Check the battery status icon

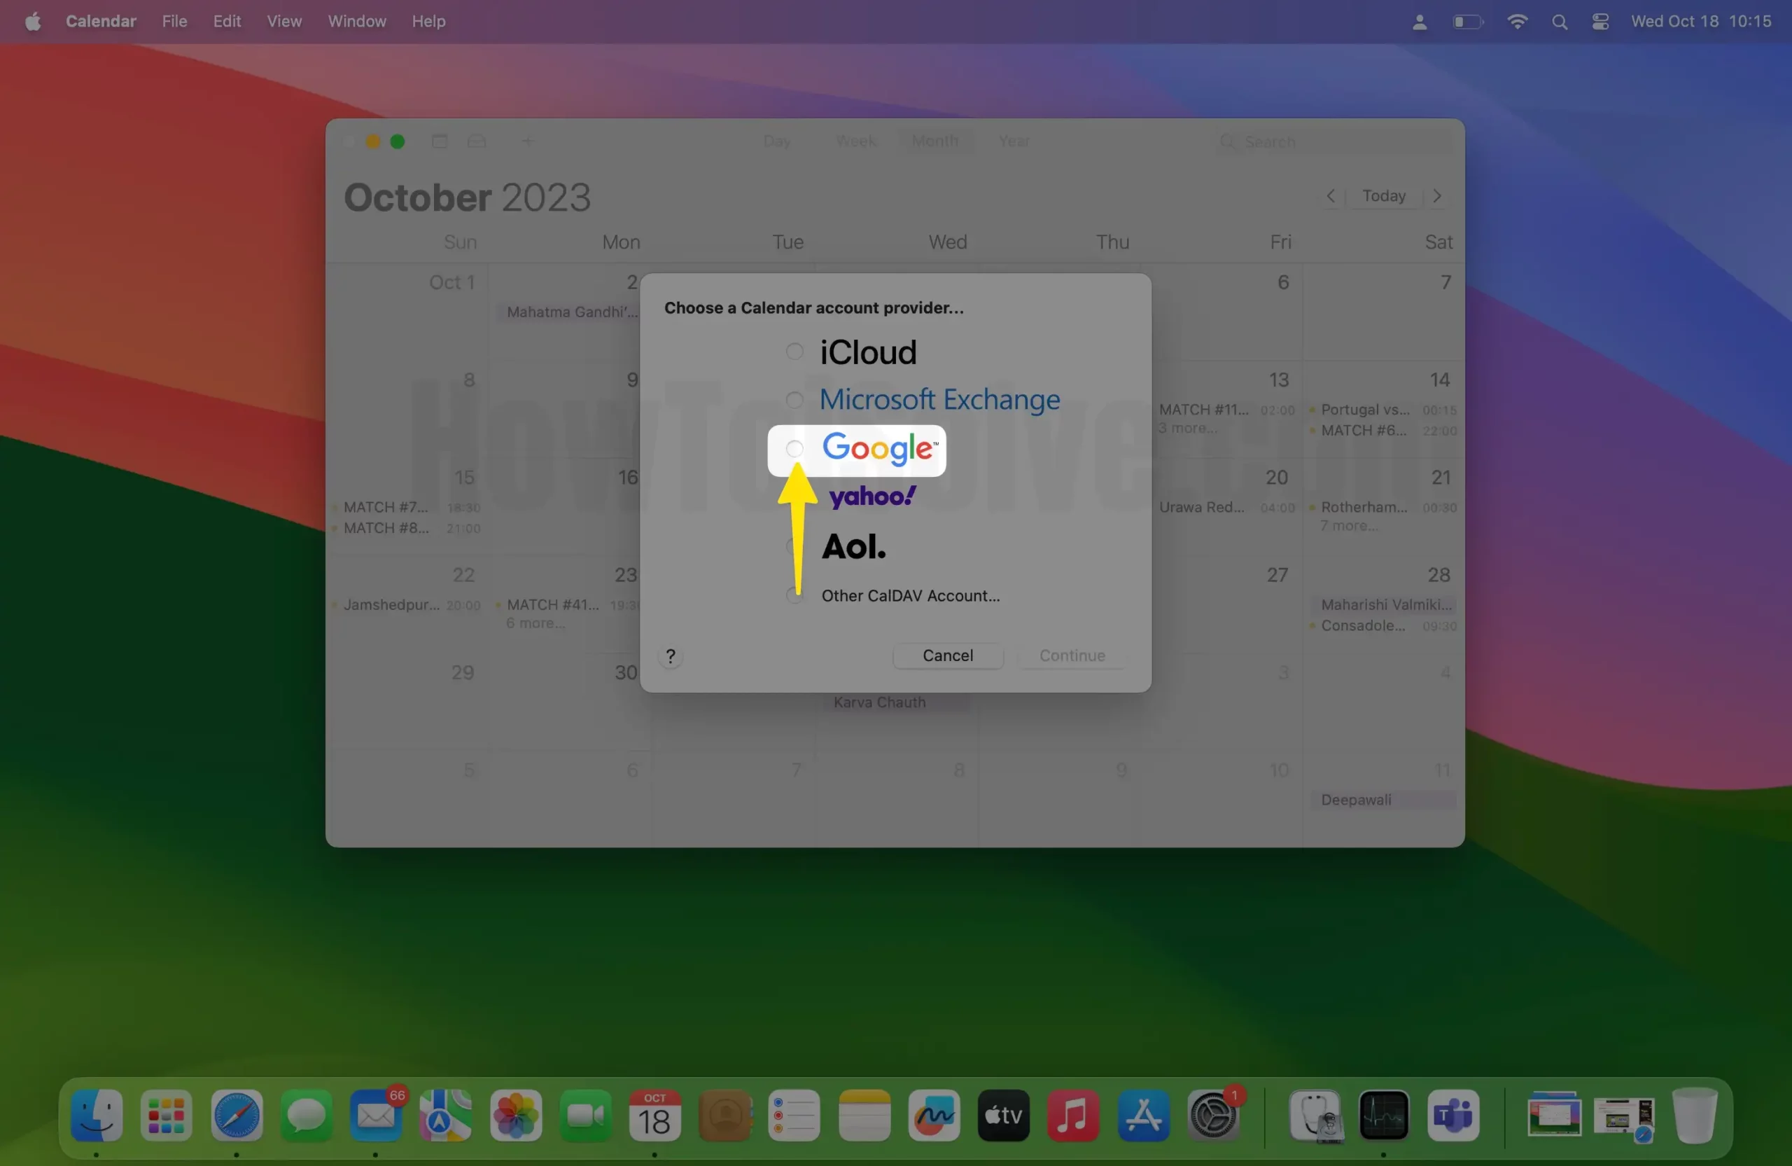(1467, 22)
